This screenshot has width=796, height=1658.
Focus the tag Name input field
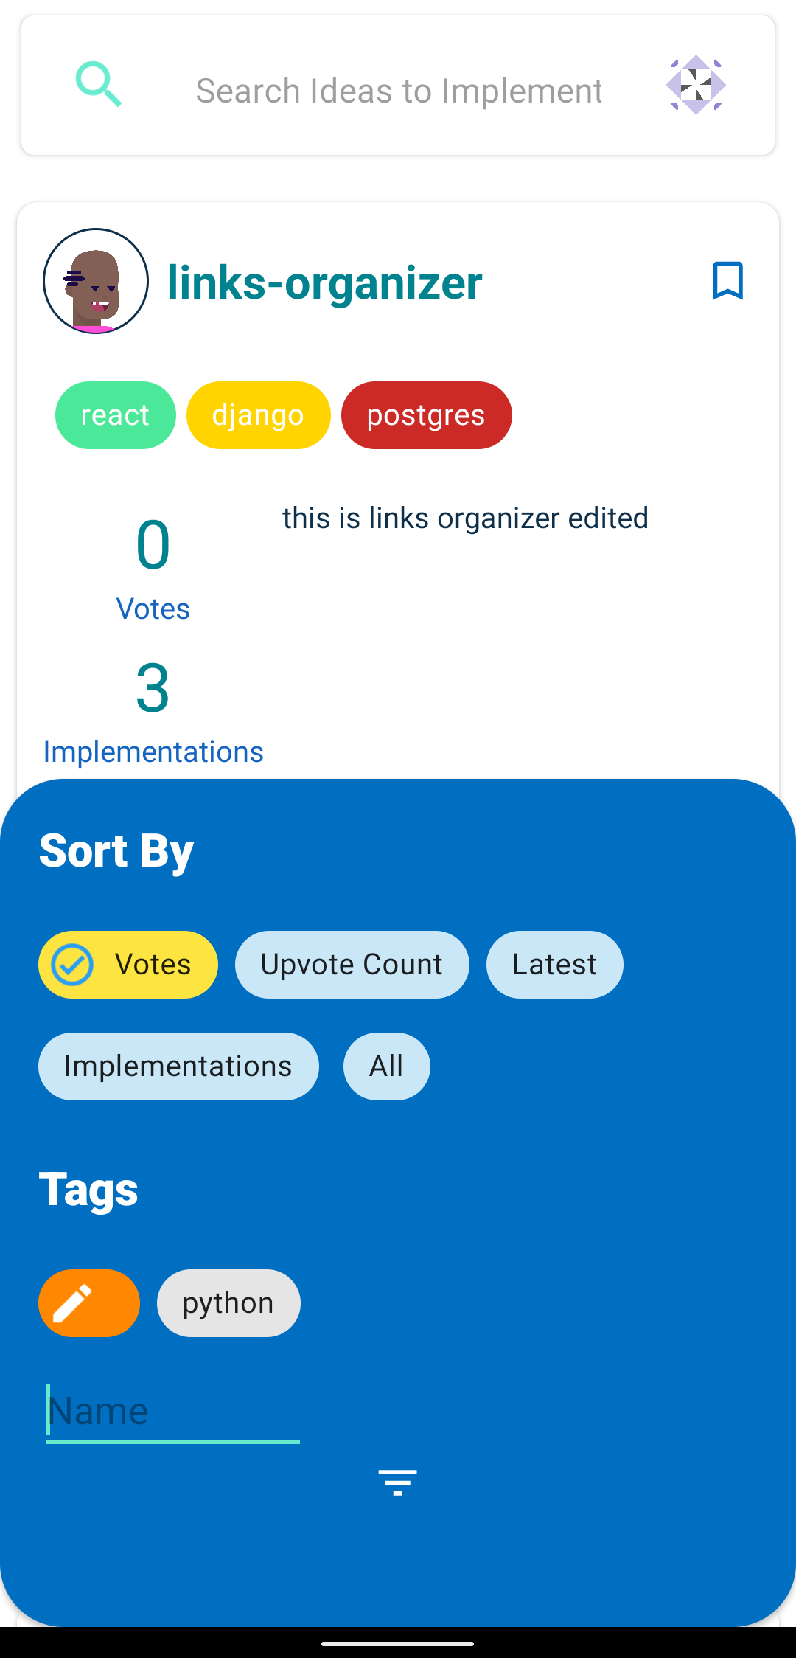tap(173, 1412)
